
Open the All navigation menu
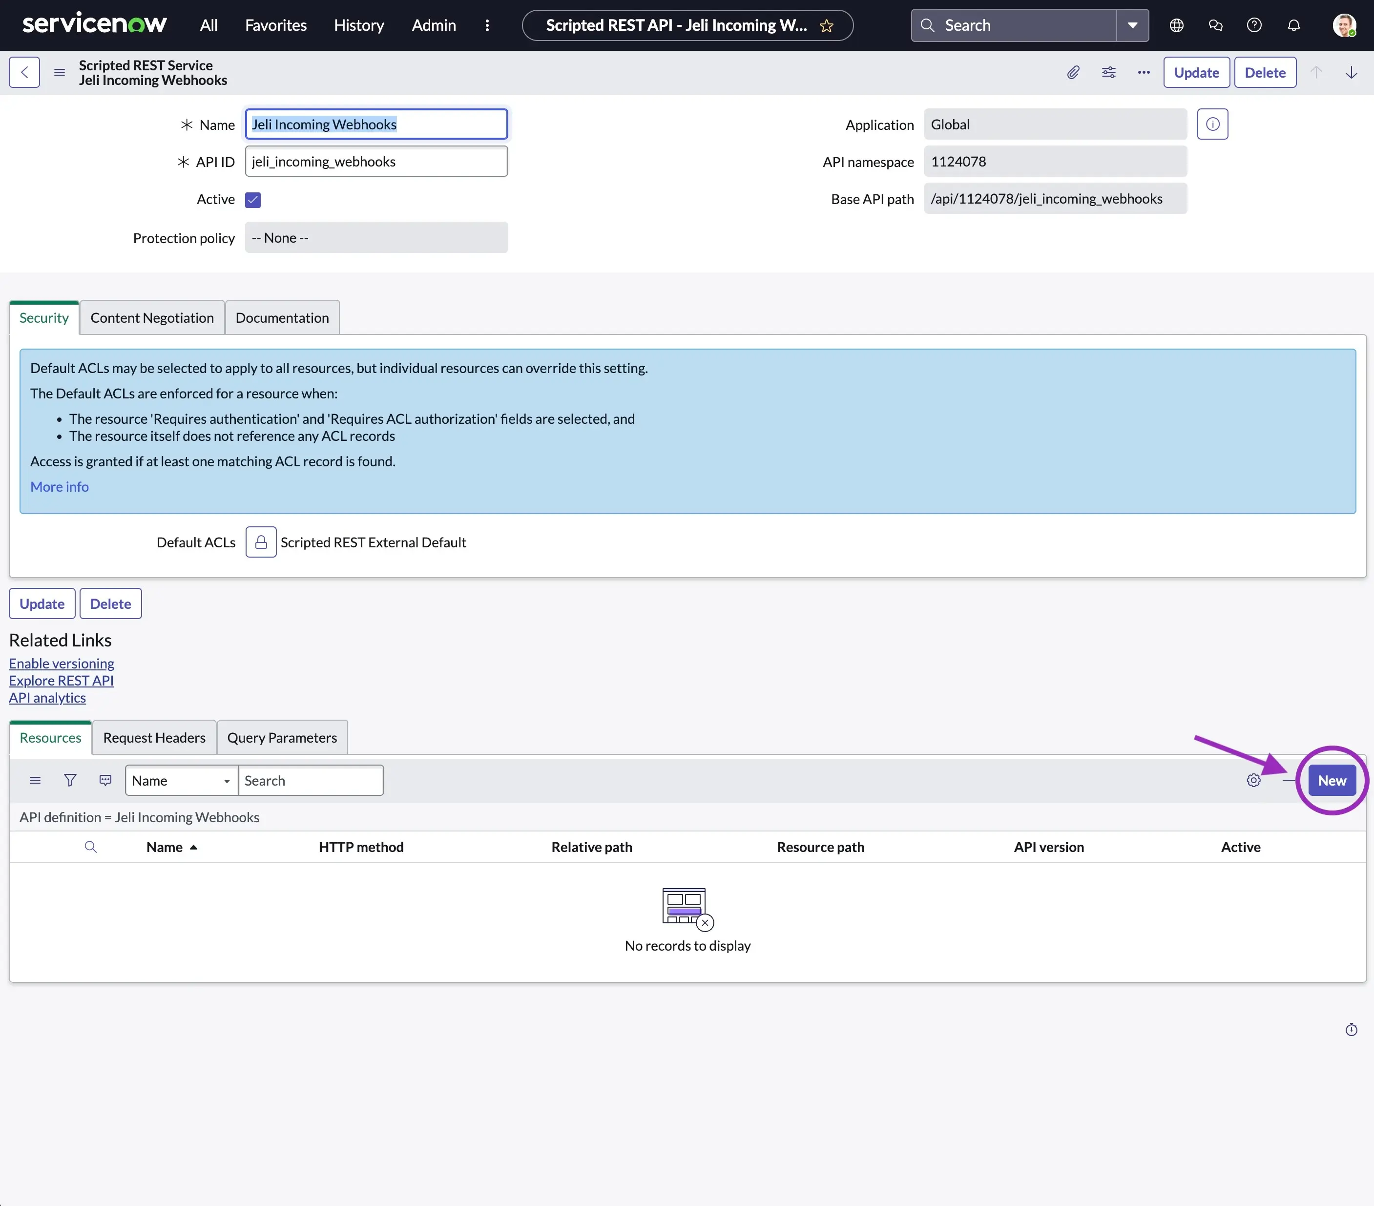click(x=208, y=25)
